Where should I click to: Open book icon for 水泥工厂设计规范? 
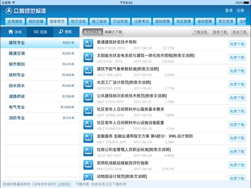88,84
